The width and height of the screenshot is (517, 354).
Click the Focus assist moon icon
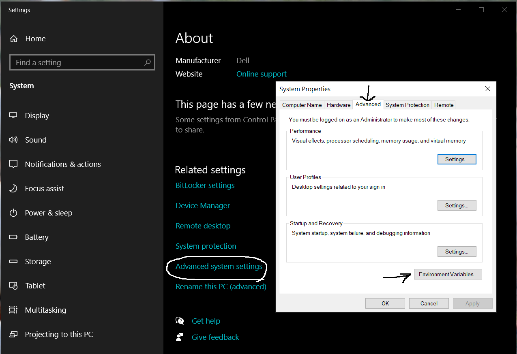pos(13,188)
